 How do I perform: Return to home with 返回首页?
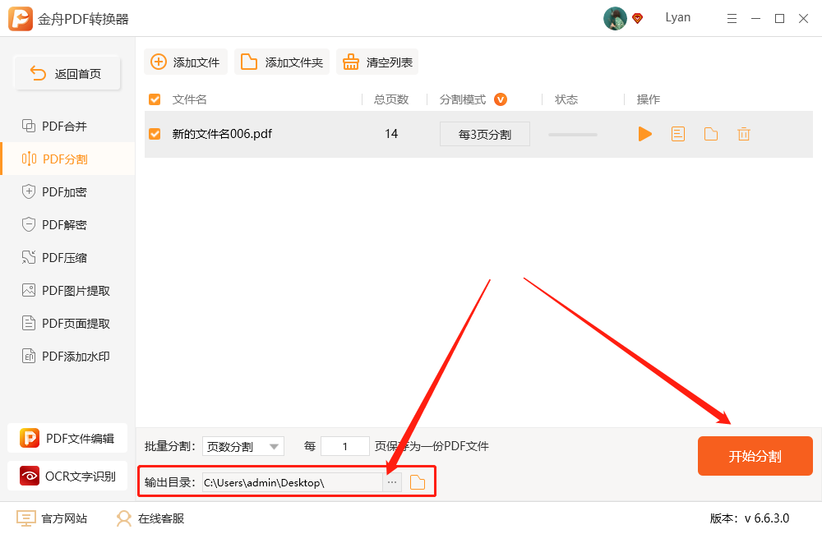(67, 73)
